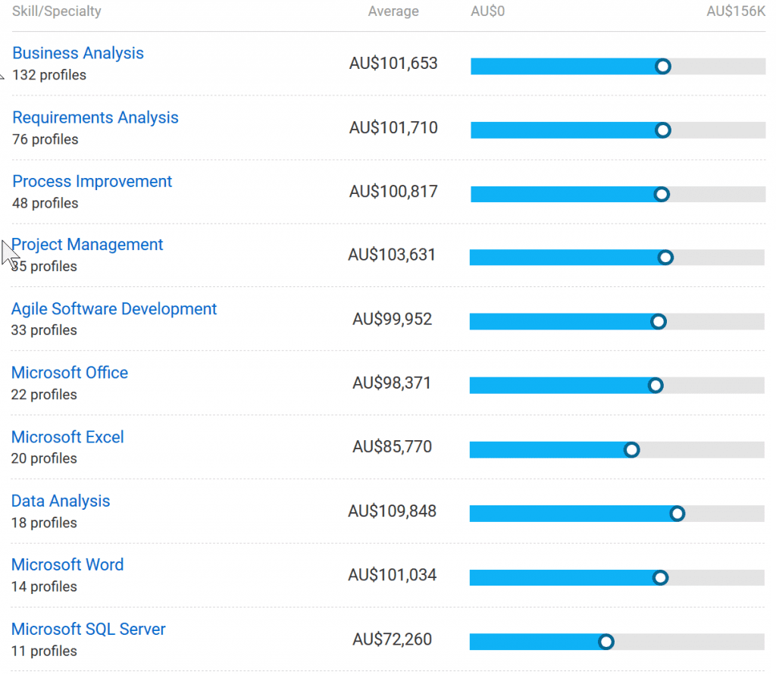Click the Skill/Specialty column header
The height and width of the screenshot is (675, 776).
click(x=57, y=11)
